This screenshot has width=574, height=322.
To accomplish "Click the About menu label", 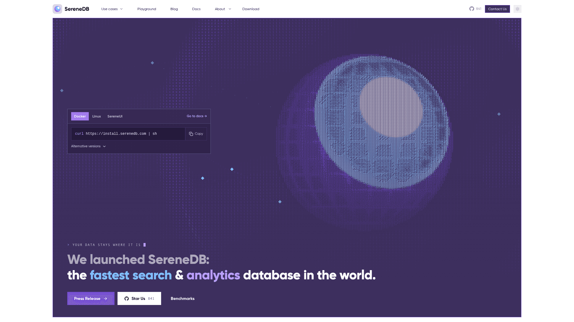I will point(220,9).
